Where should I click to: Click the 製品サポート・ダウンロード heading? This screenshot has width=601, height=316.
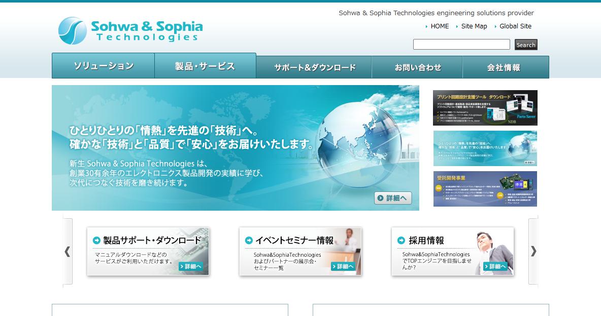[152, 240]
